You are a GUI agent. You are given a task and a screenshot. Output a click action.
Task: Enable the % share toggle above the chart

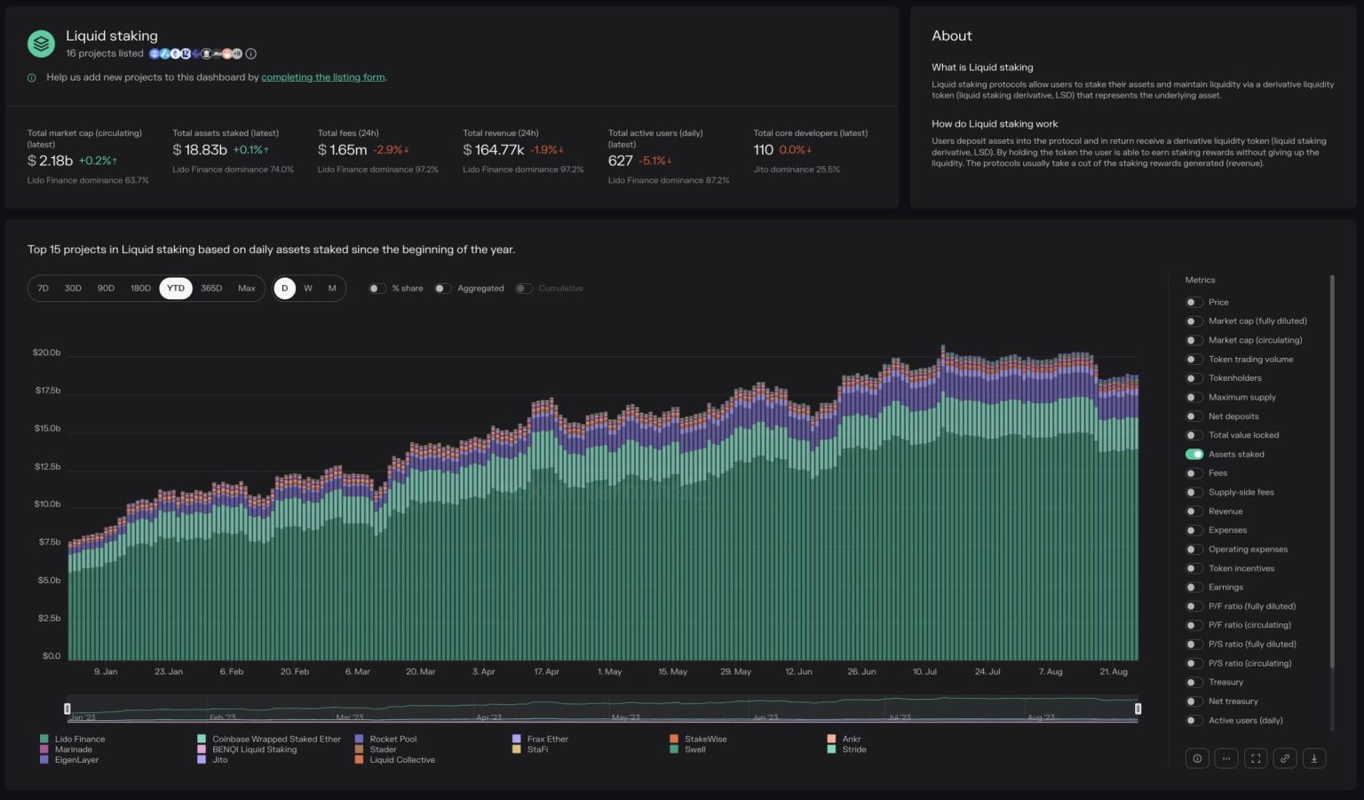377,288
